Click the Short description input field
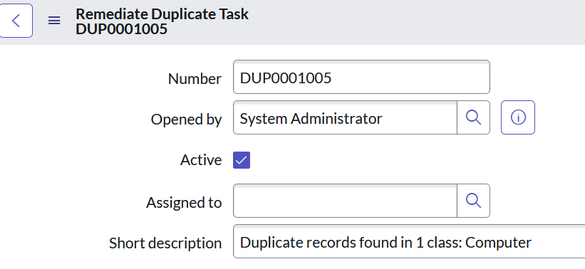Image resolution: width=585 pixels, height=269 pixels. click(x=409, y=241)
